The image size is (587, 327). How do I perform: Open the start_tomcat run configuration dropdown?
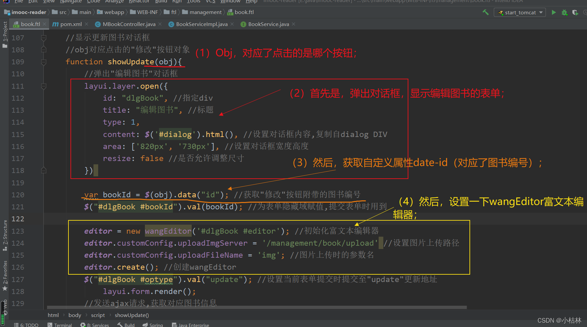coord(520,12)
